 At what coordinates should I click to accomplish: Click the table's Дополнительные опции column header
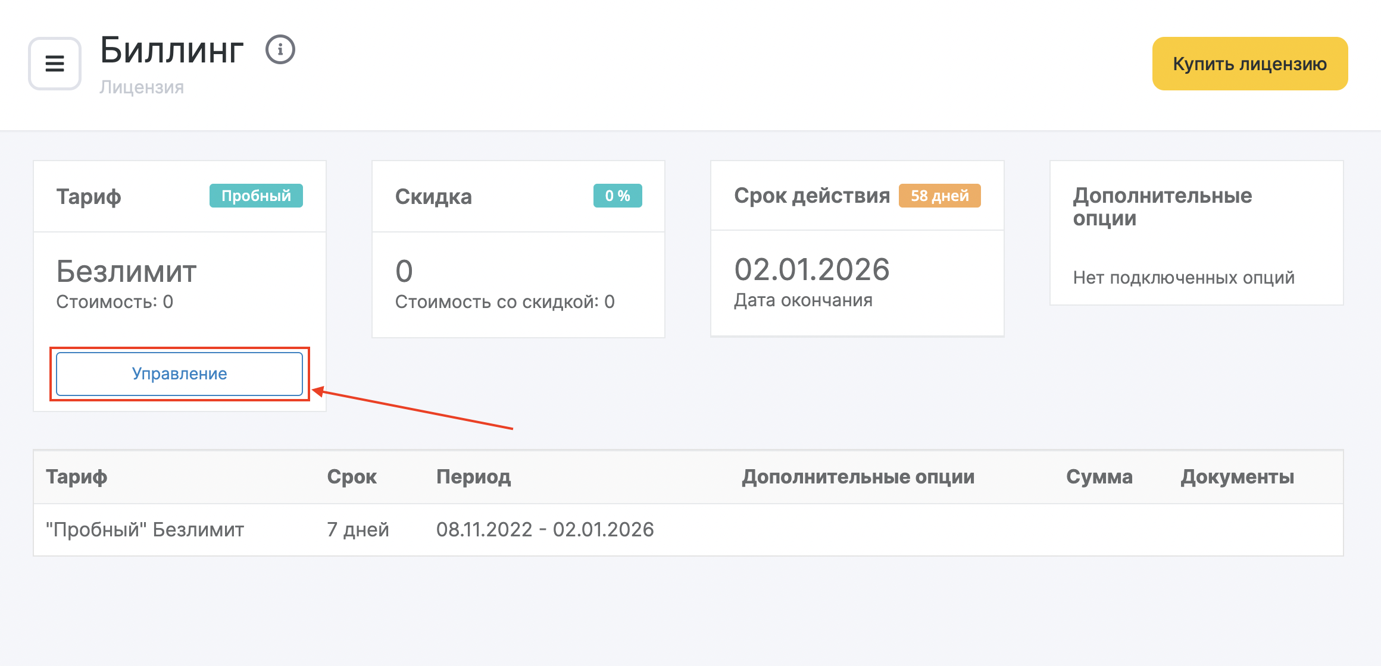858,476
